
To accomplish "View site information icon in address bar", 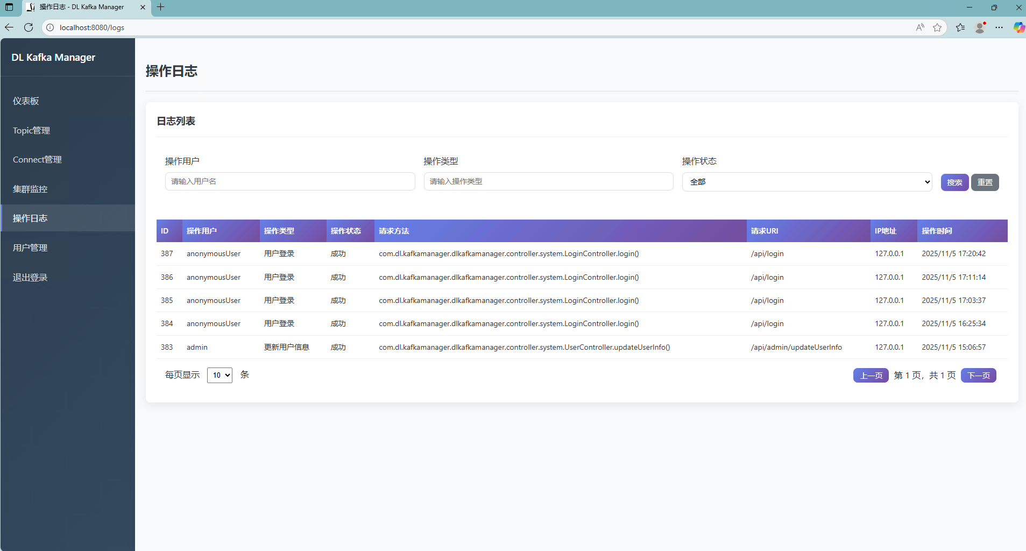I will (x=50, y=27).
